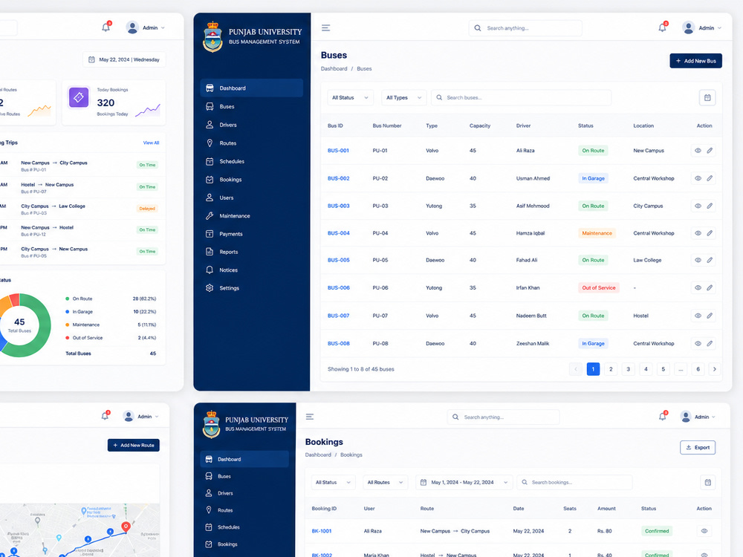View BUS-004 details via eye icon

click(x=698, y=233)
